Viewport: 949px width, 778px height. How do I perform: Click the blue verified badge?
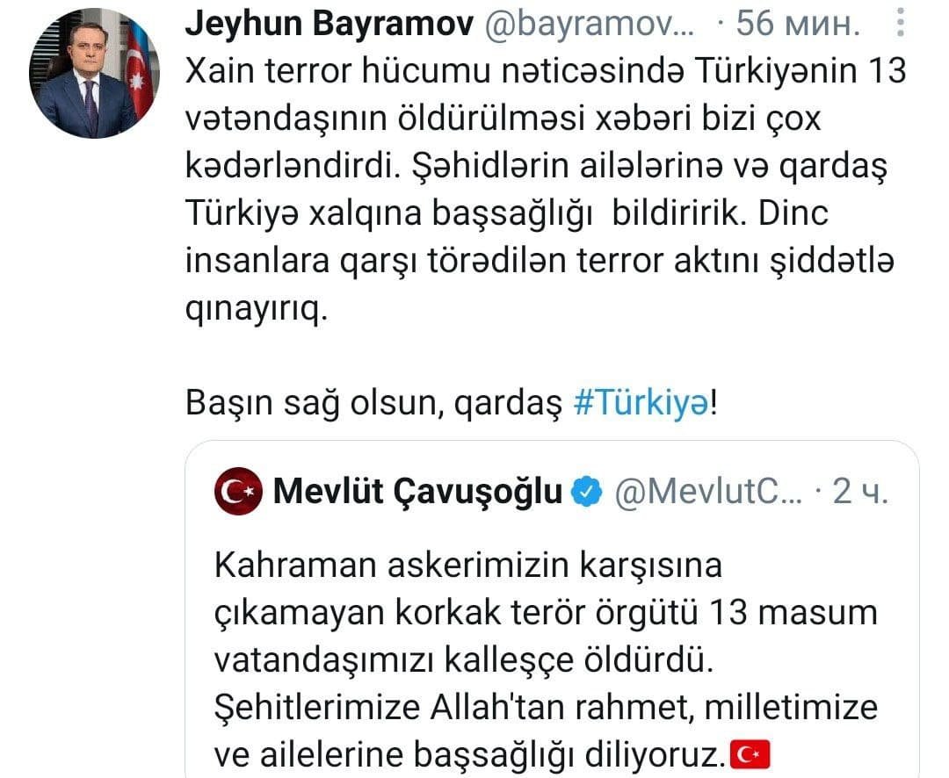click(587, 491)
